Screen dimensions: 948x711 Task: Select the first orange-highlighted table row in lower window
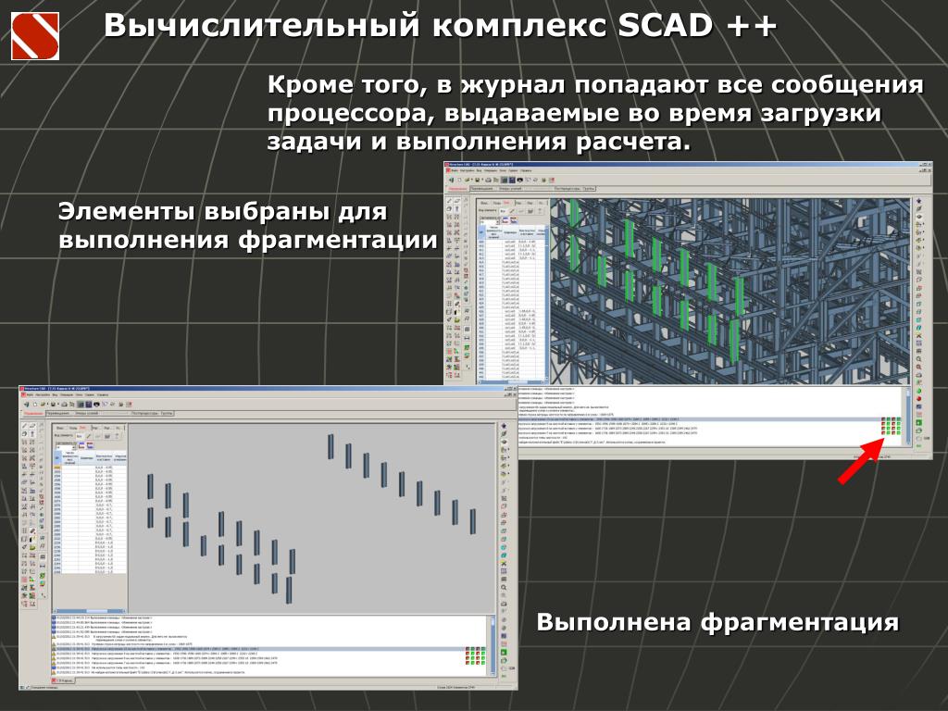pos(90,468)
